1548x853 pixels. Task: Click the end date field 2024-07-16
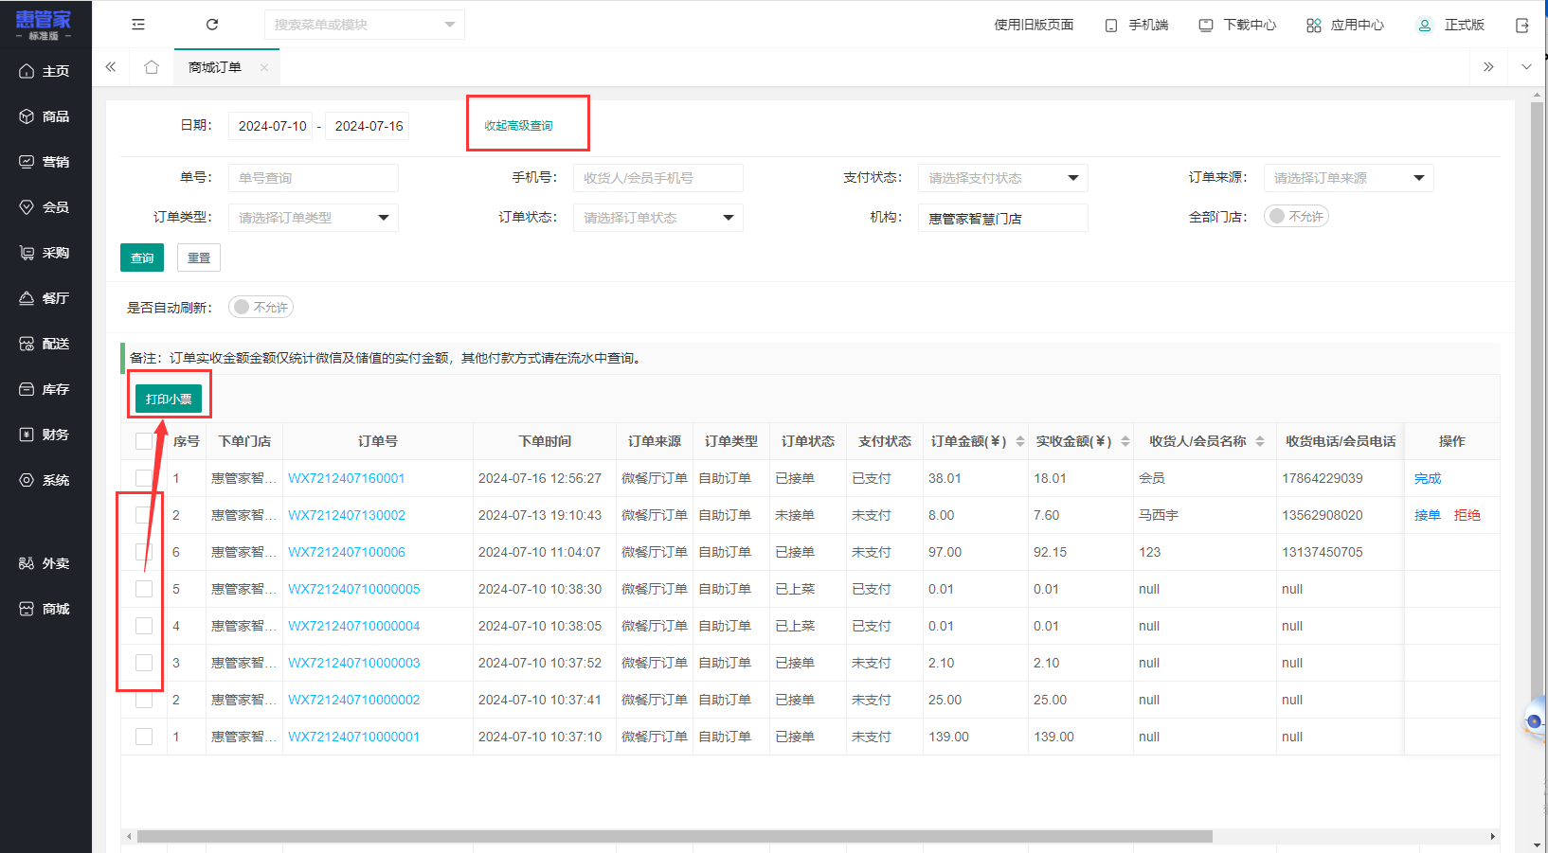click(x=369, y=126)
